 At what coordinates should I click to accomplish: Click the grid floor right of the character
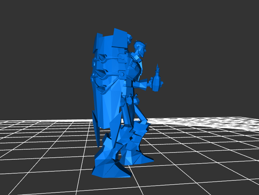pyautogui.click(x=201, y=146)
